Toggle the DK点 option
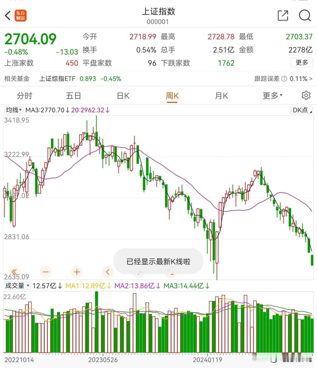The width and height of the screenshot is (317, 369). tap(301, 110)
